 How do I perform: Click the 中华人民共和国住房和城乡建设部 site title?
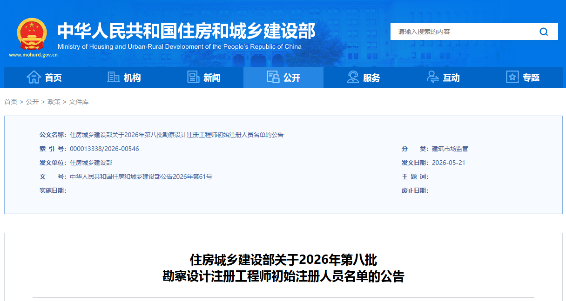point(186,31)
